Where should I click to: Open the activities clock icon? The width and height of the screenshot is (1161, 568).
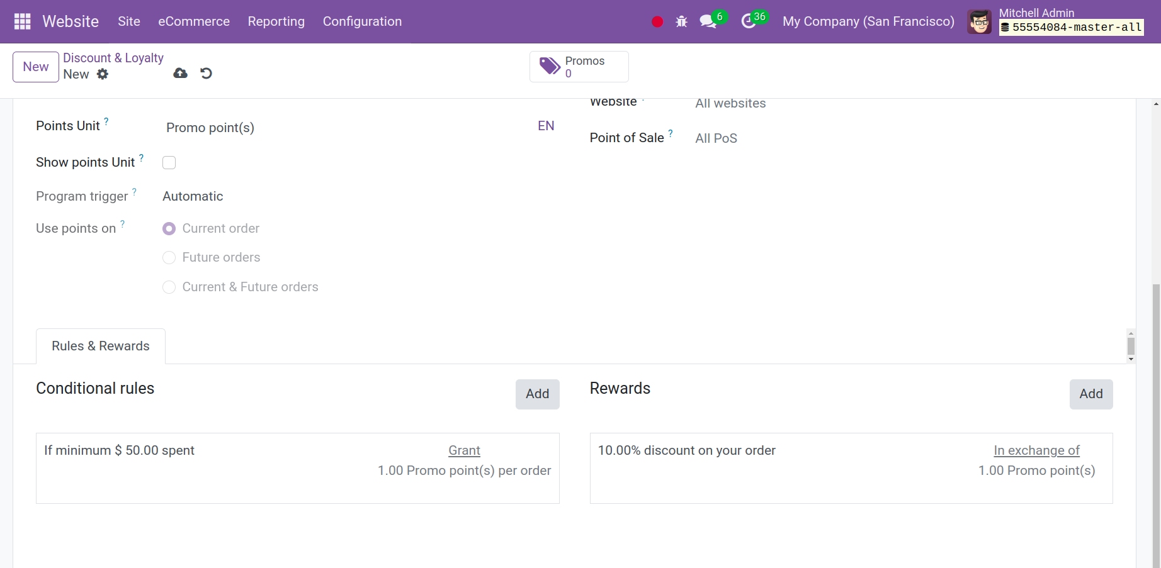click(749, 21)
